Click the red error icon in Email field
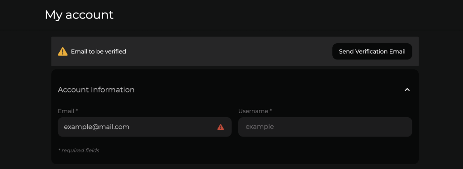The height and width of the screenshot is (169, 463). click(221, 127)
